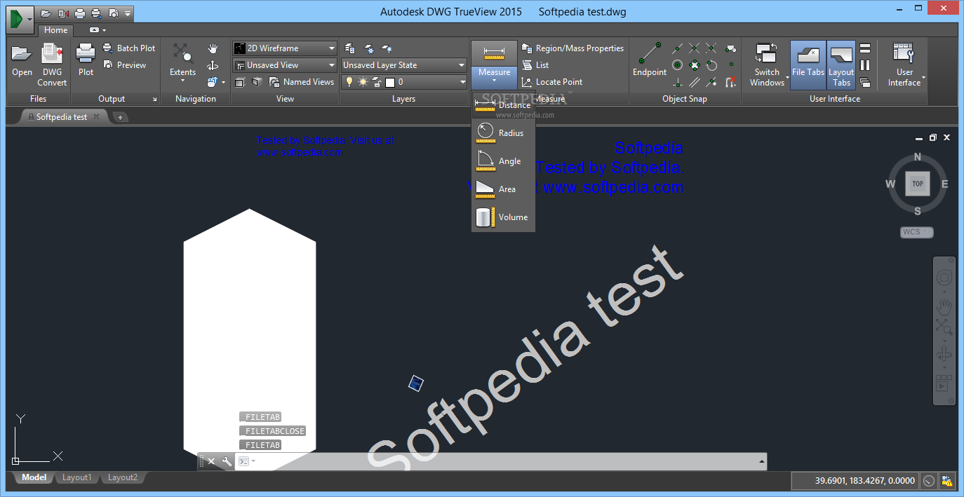This screenshot has height=497, width=964.
Task: Click the Tile Horizontally windows icon
Action: (x=865, y=48)
